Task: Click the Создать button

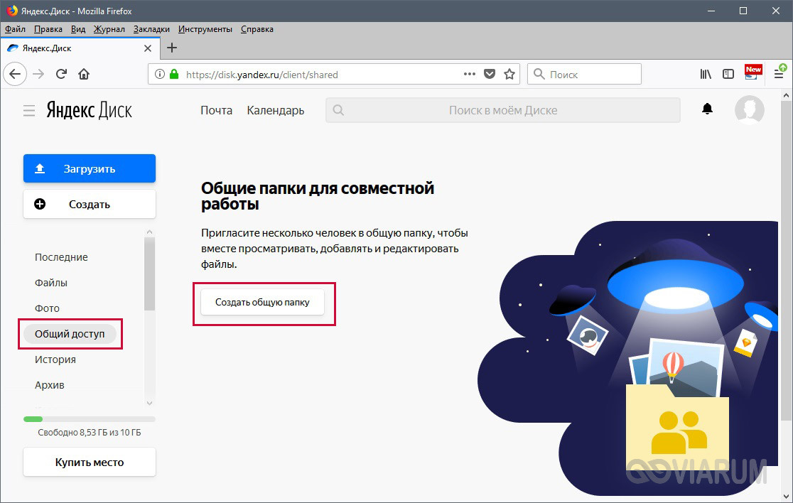Action: click(90, 204)
